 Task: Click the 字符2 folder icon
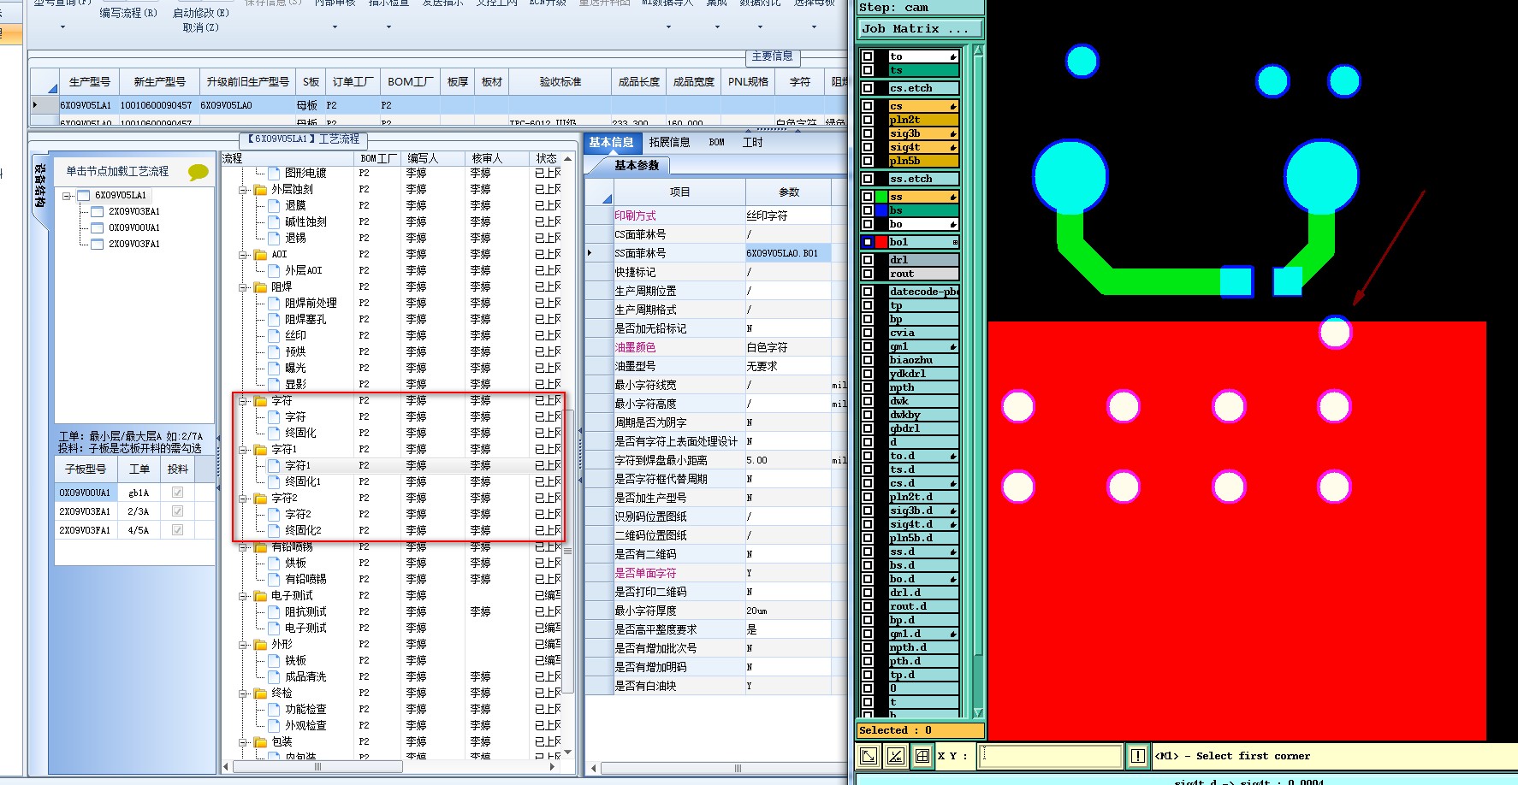(x=260, y=498)
